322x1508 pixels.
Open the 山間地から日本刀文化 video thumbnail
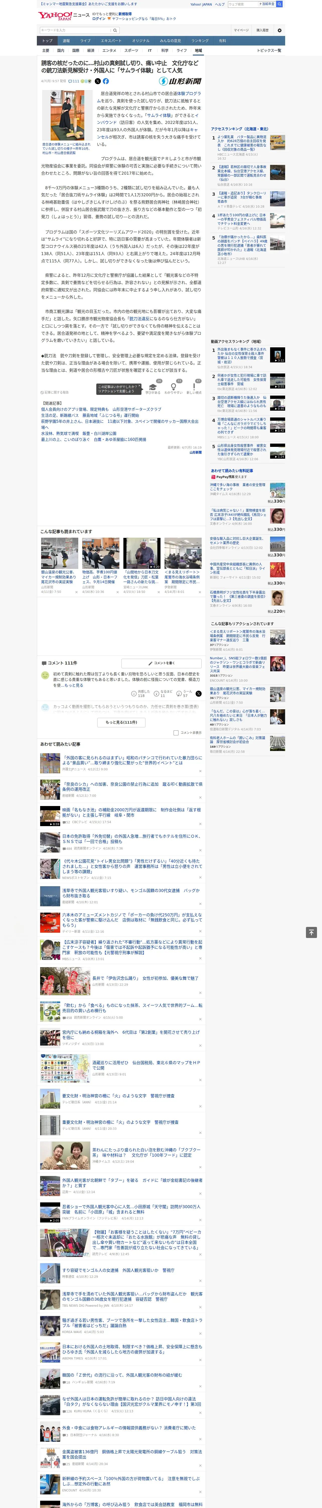coord(142,553)
